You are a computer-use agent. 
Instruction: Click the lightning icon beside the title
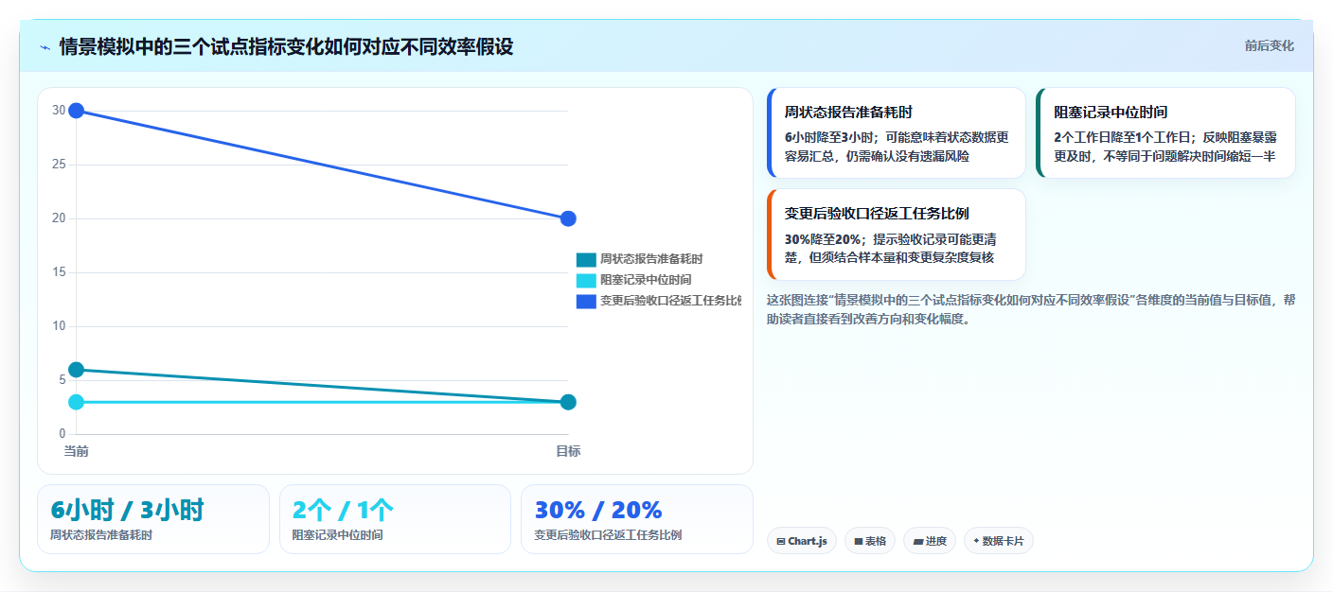click(45, 46)
